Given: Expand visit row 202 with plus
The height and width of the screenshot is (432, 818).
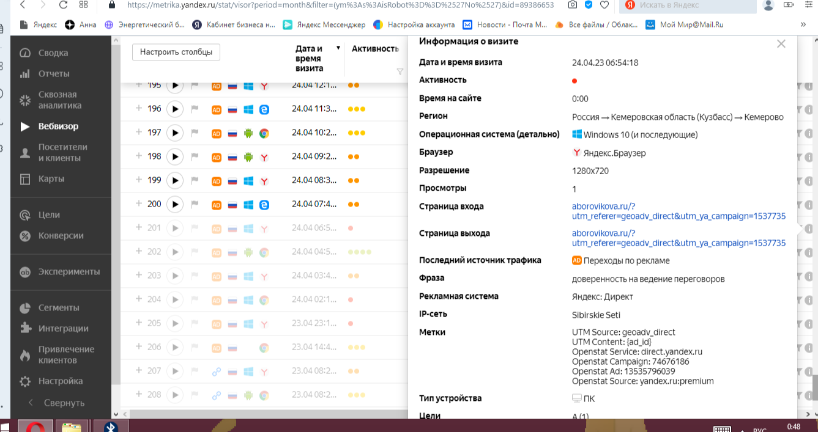Looking at the screenshot, I should [x=139, y=251].
